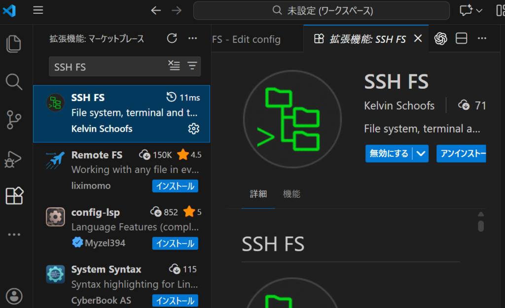This screenshot has width=505, height=308.
Task: Click the manage gear for SSH FS
Action: click(193, 129)
